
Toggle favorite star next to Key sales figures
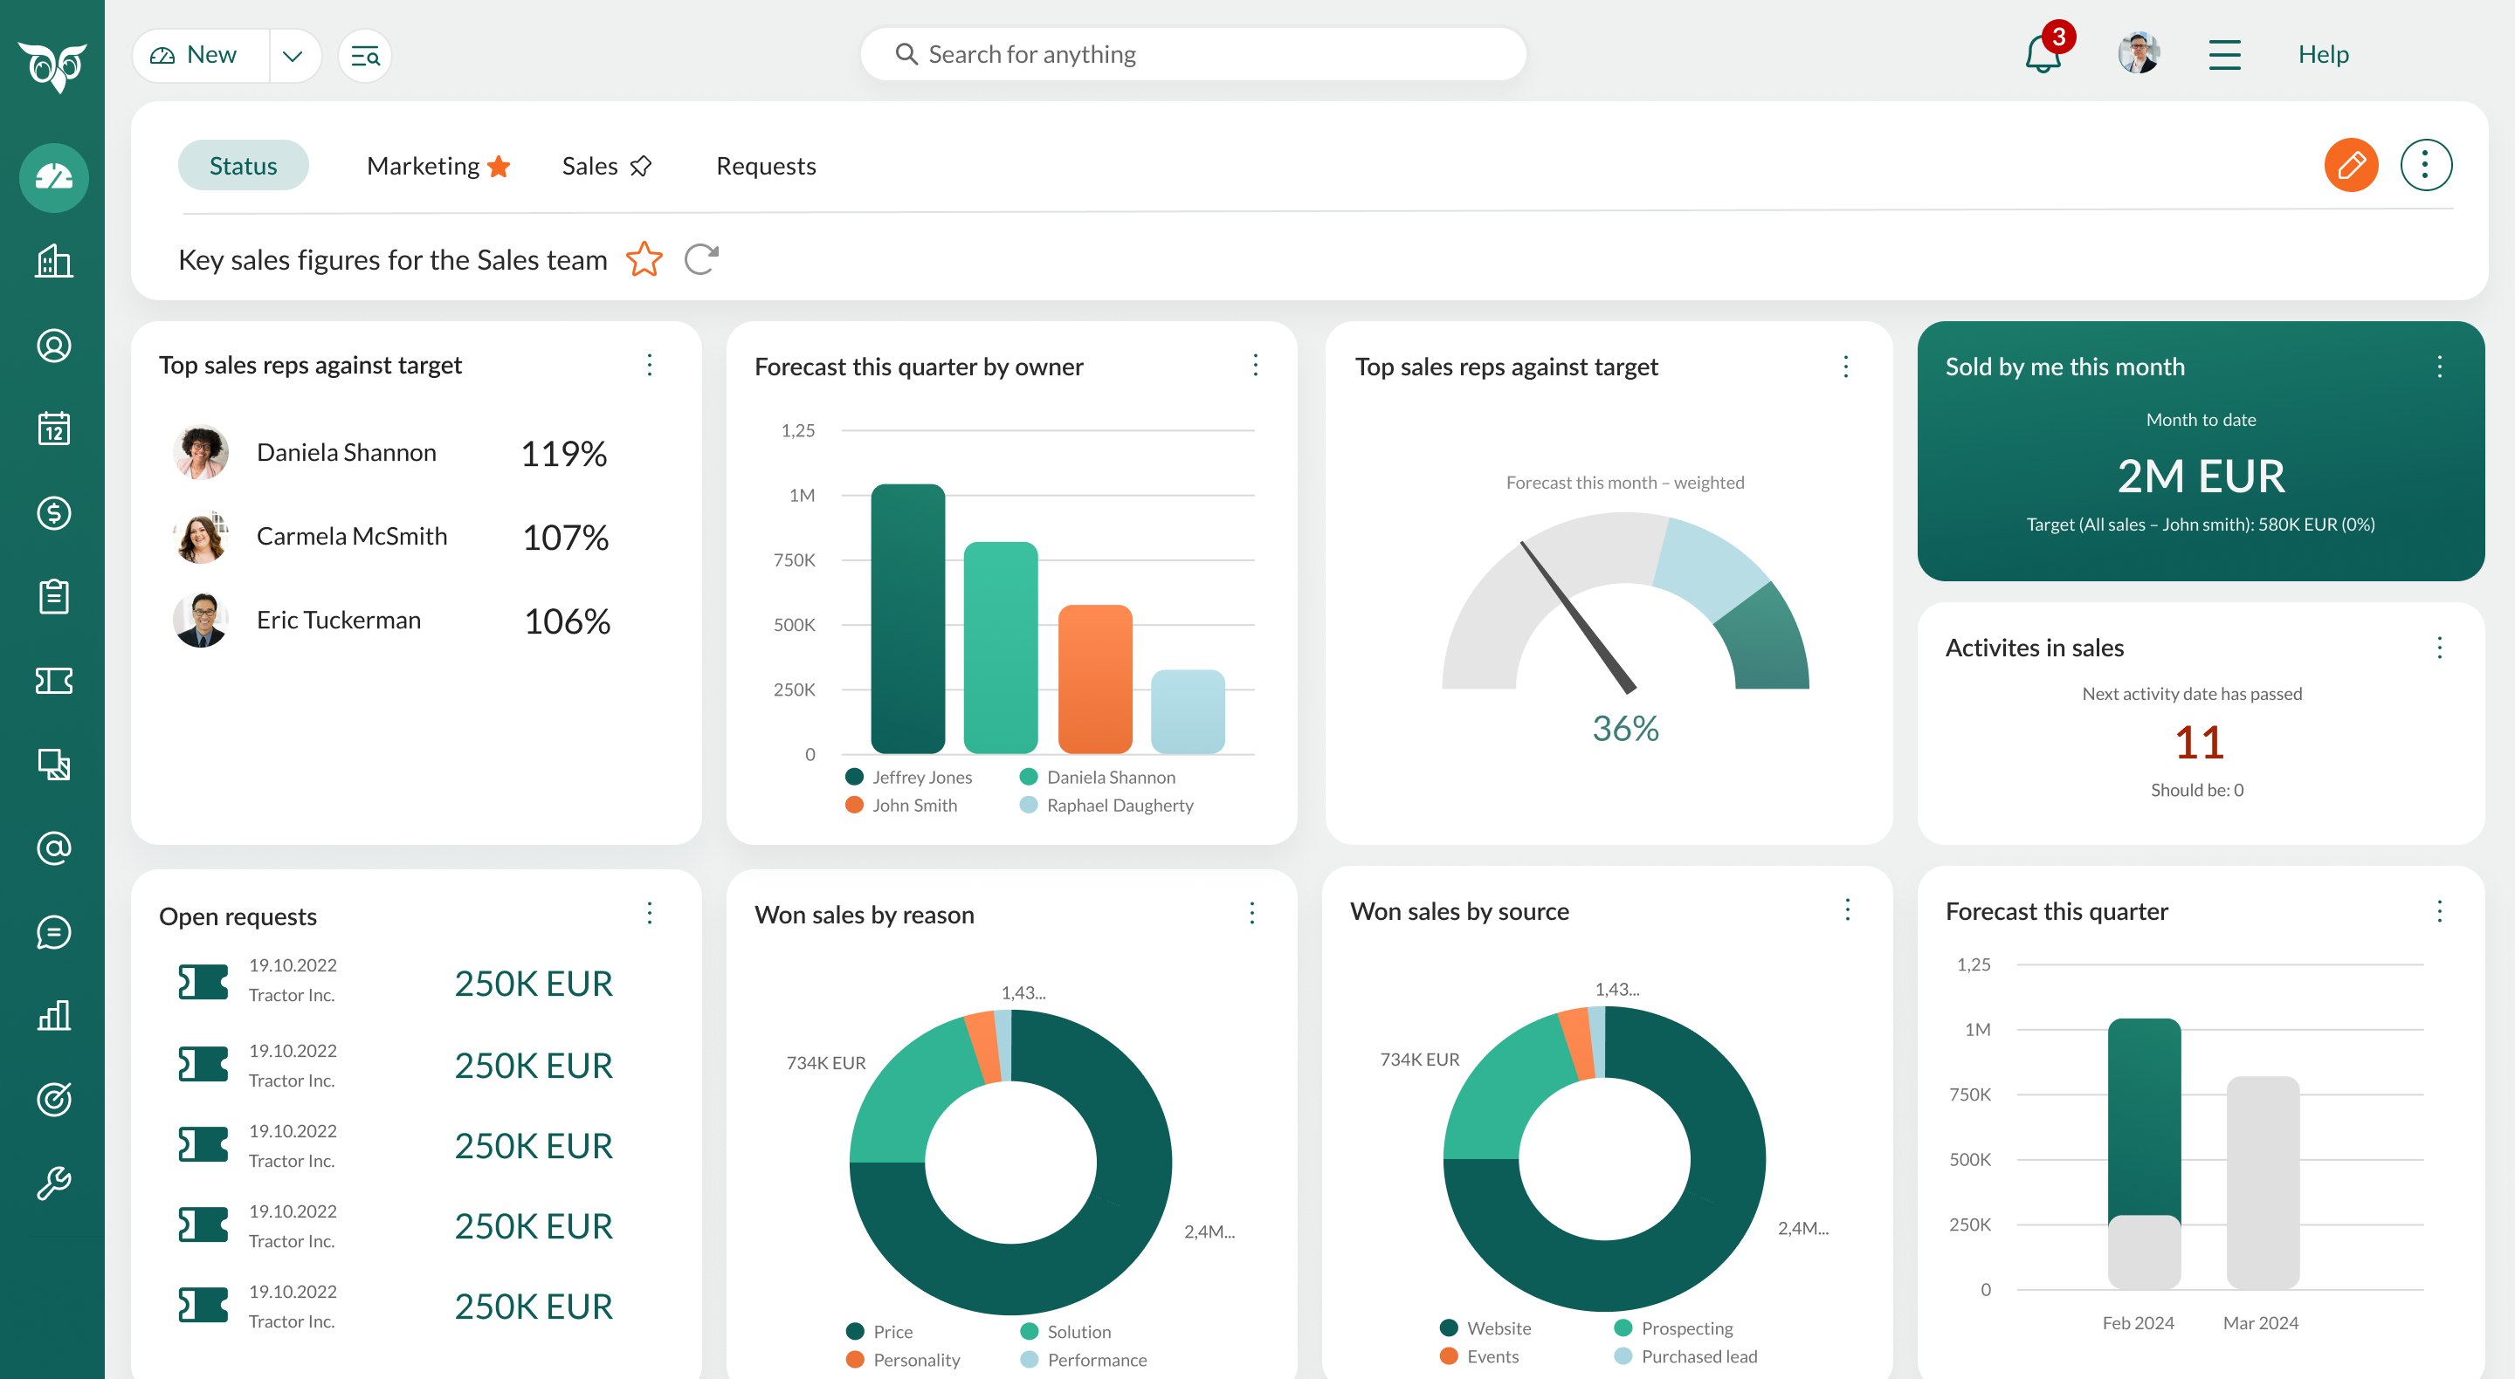pos(644,259)
